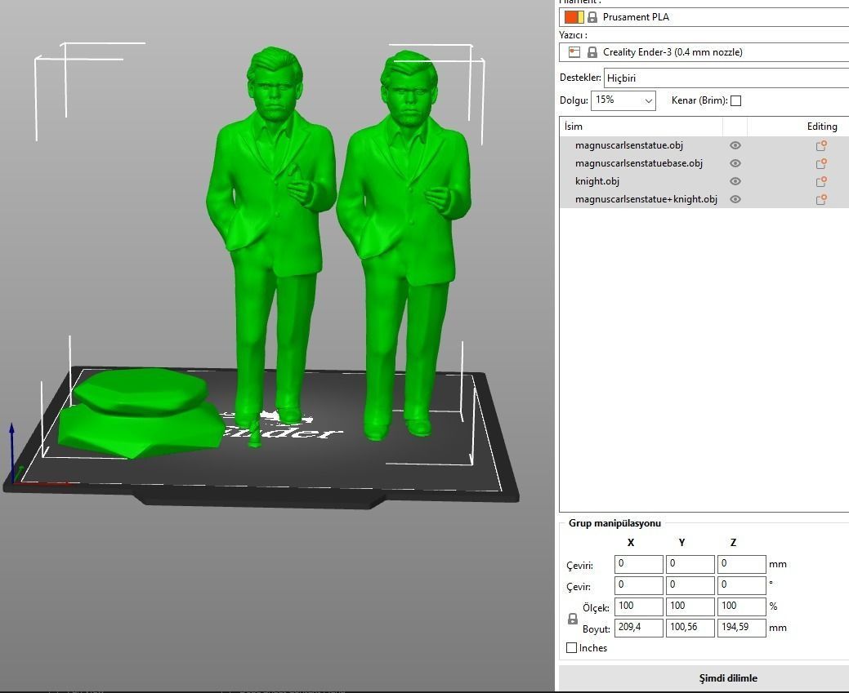Click the Çevir Y rotation field
Viewport: 849px width, 693px height.
(x=690, y=585)
